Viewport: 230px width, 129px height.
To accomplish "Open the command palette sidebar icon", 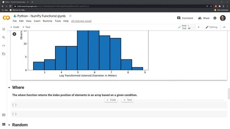I will click(x=4, y=115).
